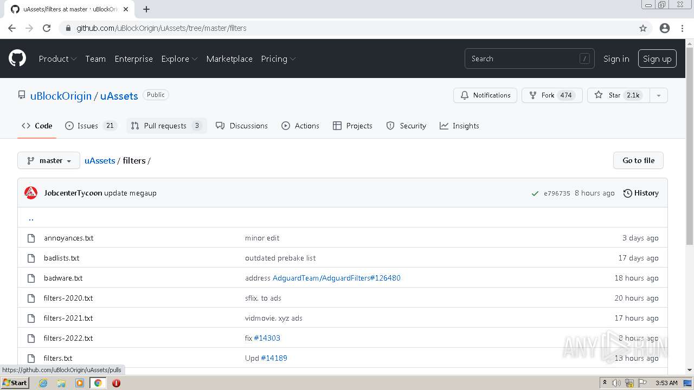Open a new browser tab
Viewport: 694px width, 390px height.
coord(146,9)
